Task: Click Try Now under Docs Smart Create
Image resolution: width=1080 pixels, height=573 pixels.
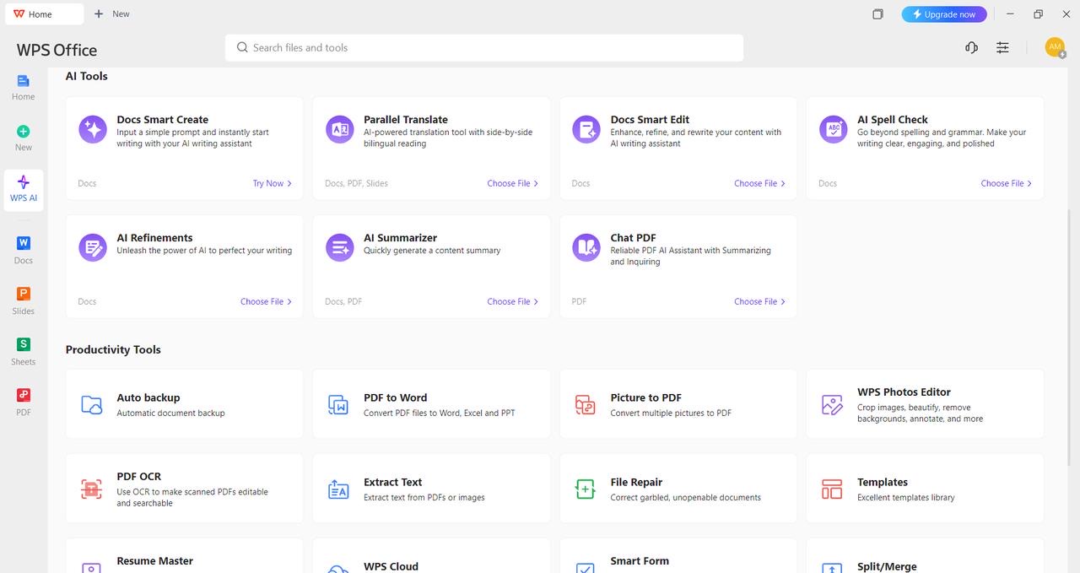Action: (x=273, y=183)
